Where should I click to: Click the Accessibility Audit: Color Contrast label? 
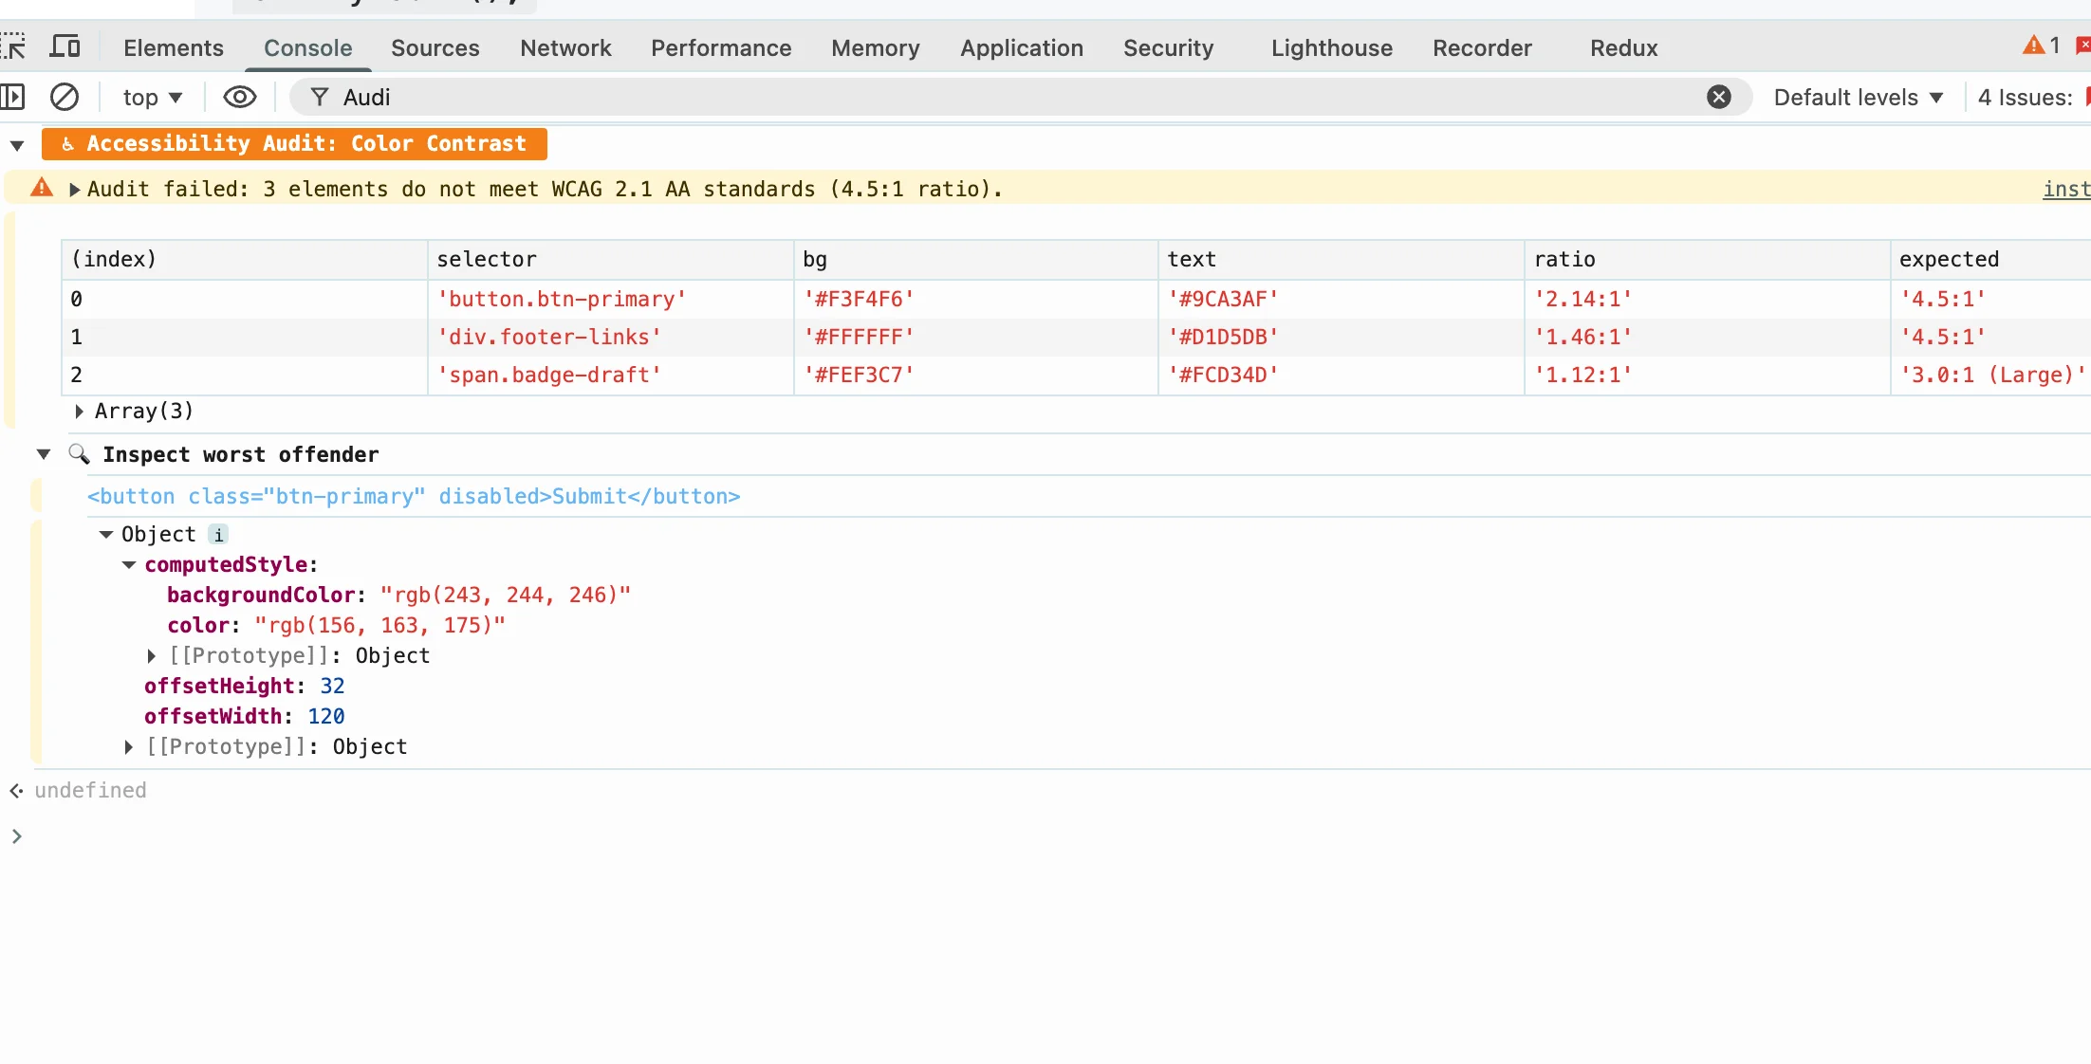[294, 144]
